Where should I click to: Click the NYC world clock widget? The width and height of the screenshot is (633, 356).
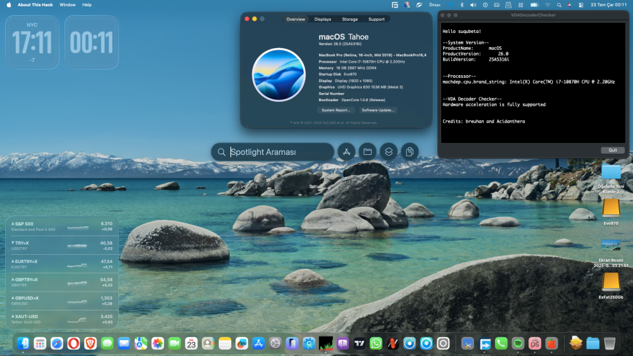pos(32,42)
